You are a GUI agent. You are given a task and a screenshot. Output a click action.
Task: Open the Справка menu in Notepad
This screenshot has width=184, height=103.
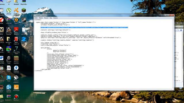[55, 18]
